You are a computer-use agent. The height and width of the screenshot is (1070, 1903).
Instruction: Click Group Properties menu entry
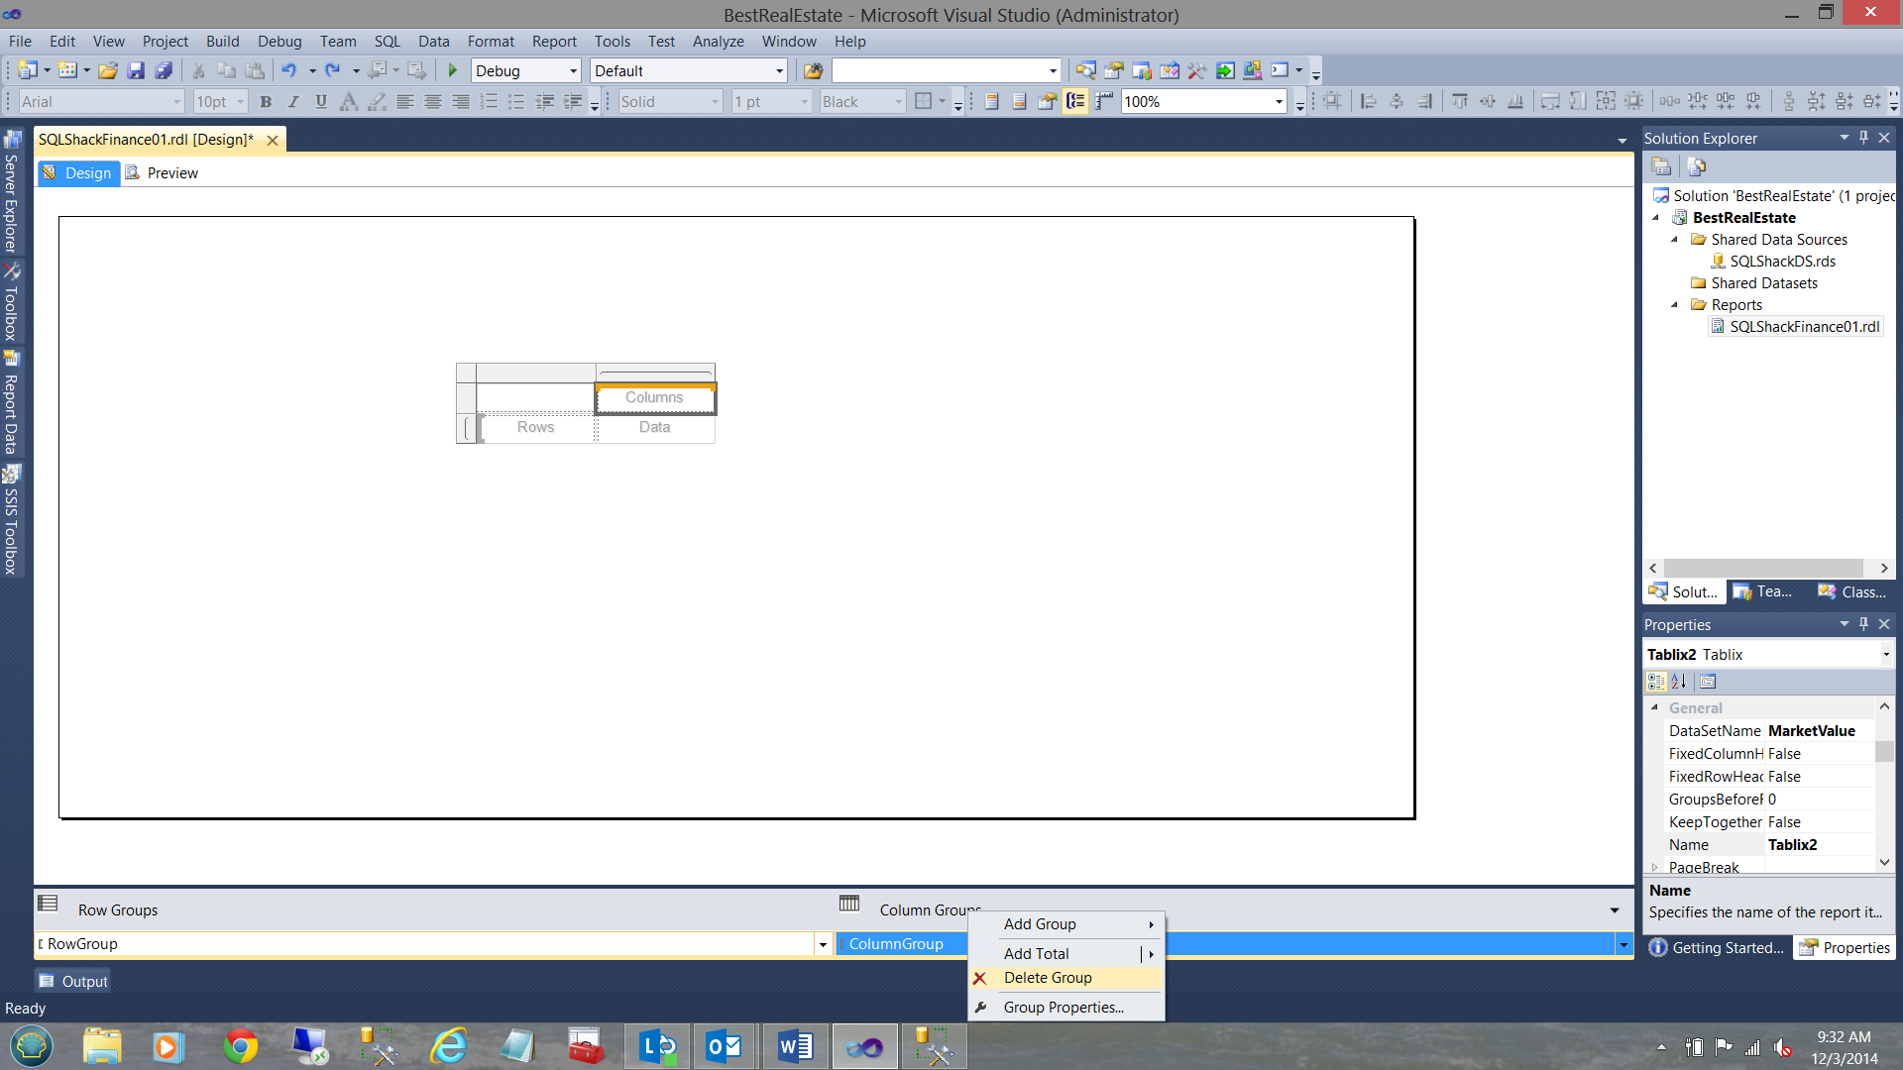pyautogui.click(x=1063, y=1008)
